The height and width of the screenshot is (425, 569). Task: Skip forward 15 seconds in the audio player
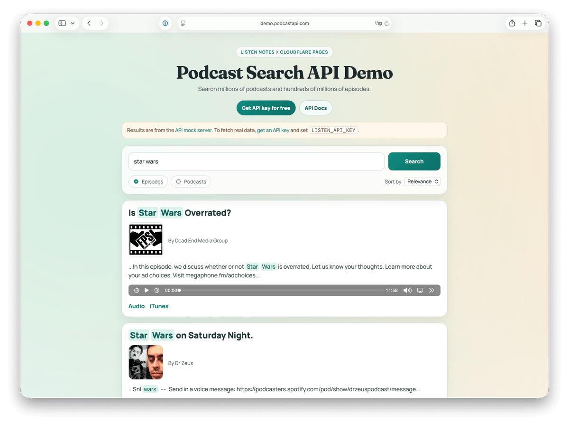pyautogui.click(x=157, y=290)
